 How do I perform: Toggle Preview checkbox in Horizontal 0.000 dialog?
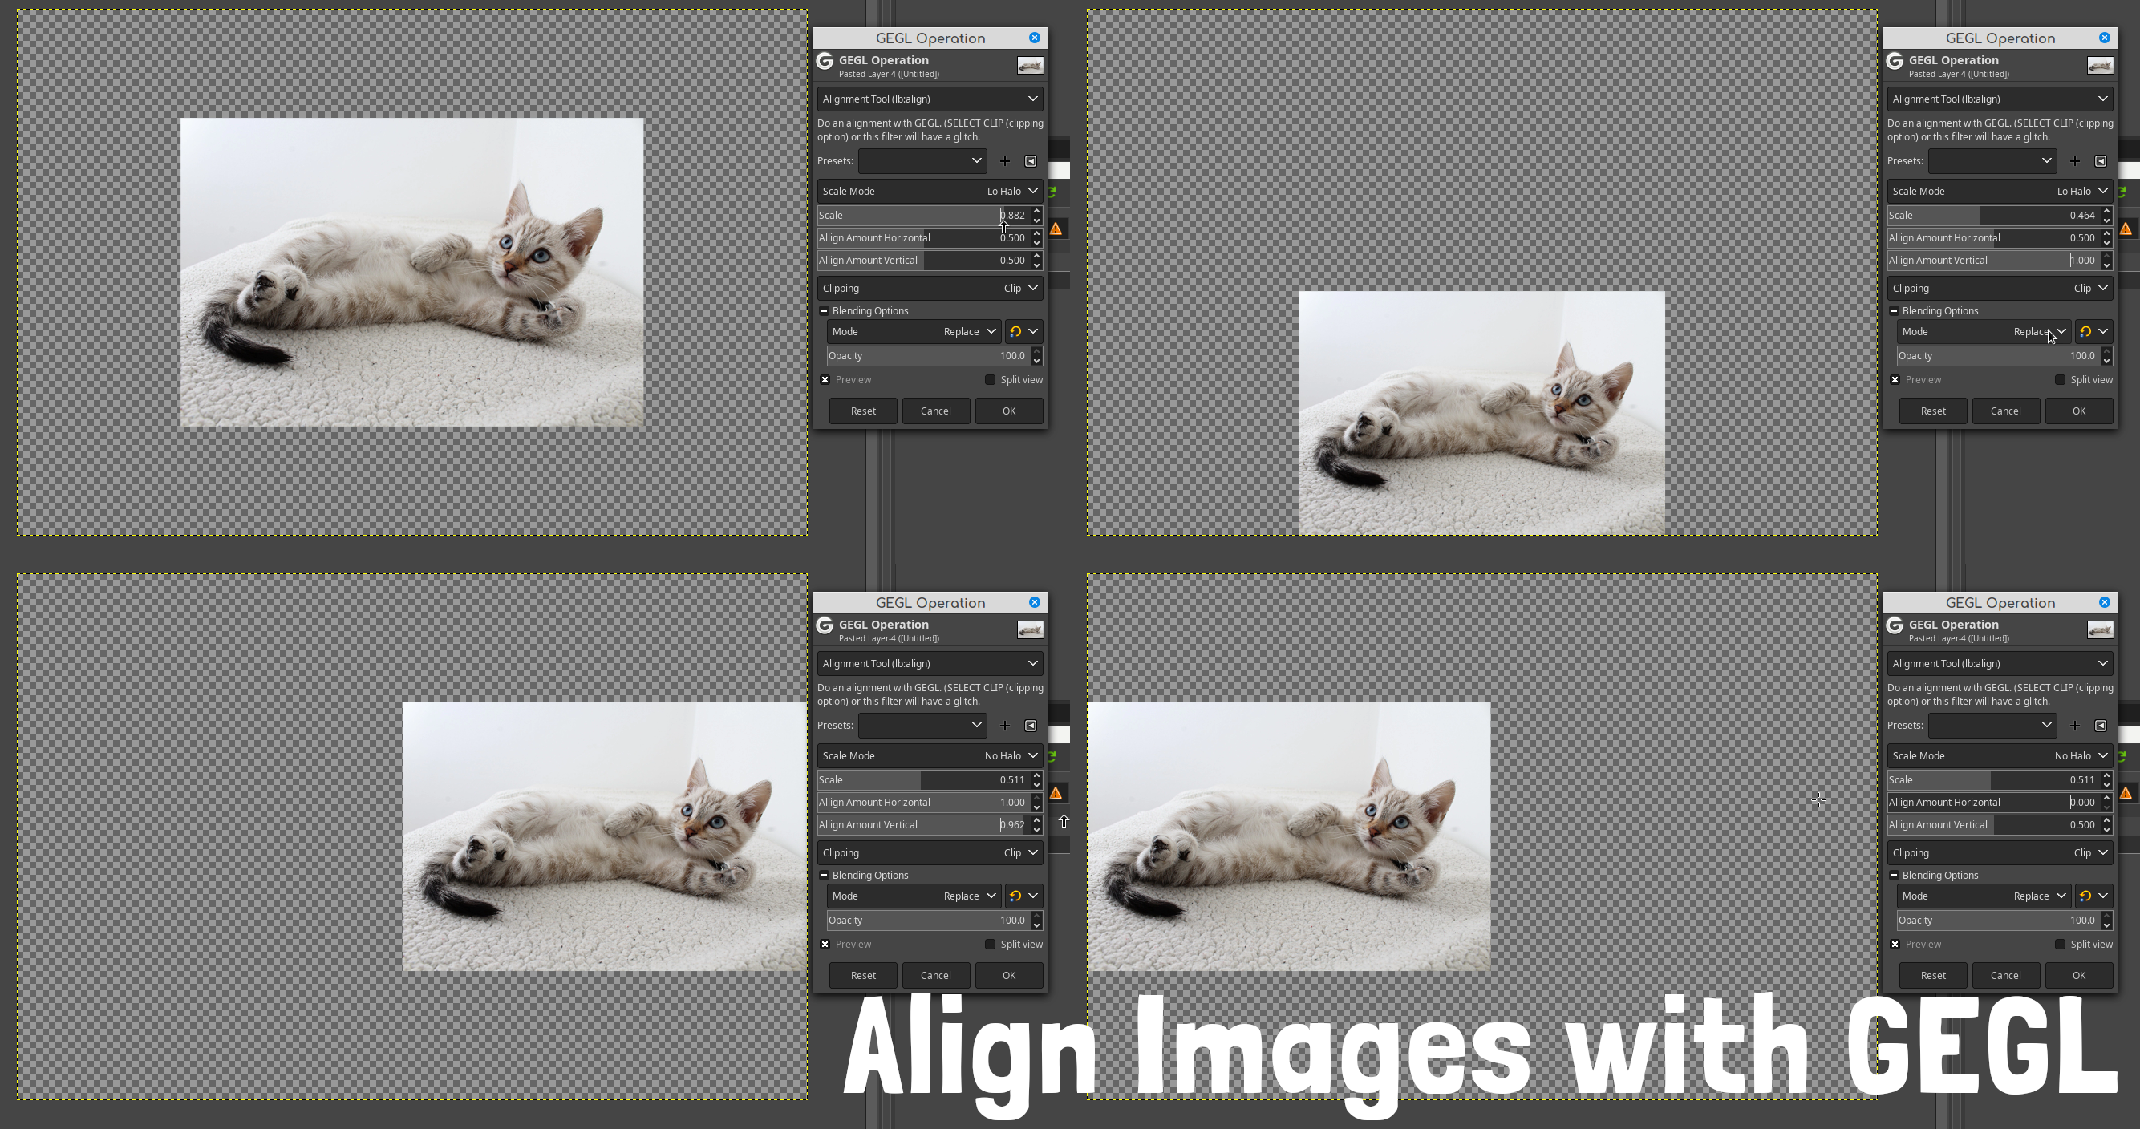coord(1895,944)
